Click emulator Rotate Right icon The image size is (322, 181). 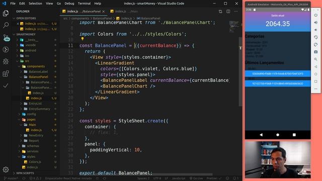click(x=316, y=45)
